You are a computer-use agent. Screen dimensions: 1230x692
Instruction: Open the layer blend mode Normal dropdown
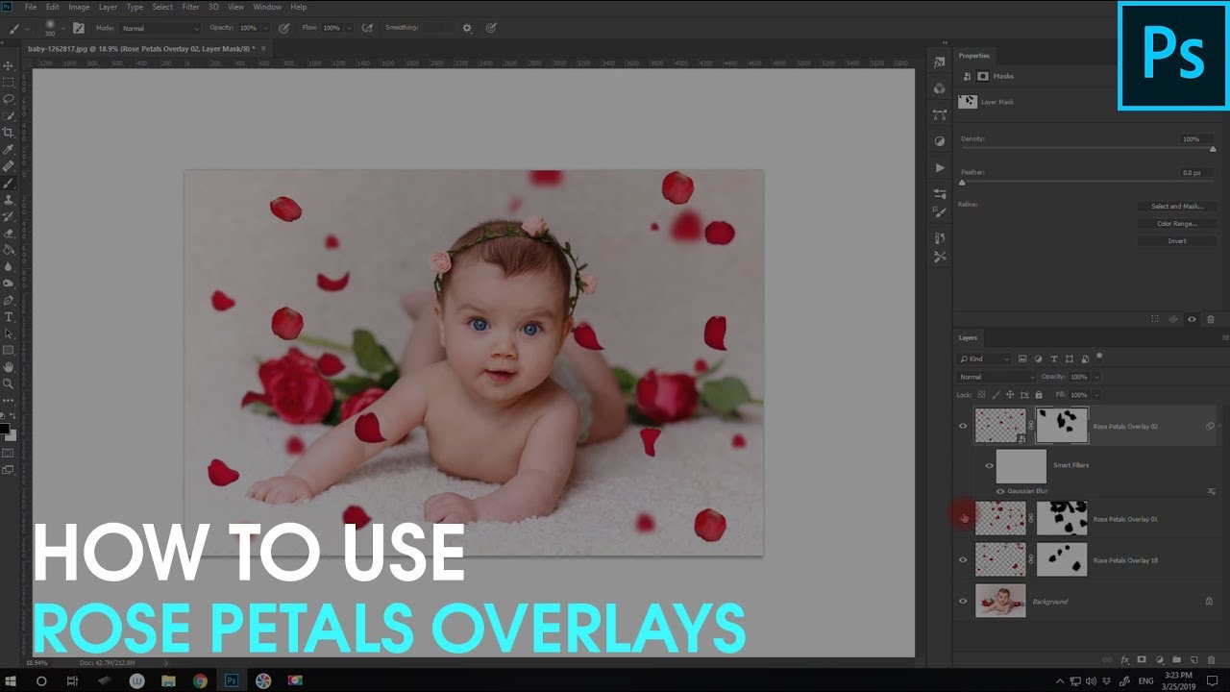pos(996,377)
